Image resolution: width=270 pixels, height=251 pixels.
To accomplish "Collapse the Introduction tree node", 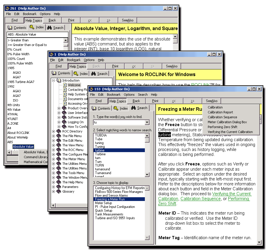I will [53, 80].
